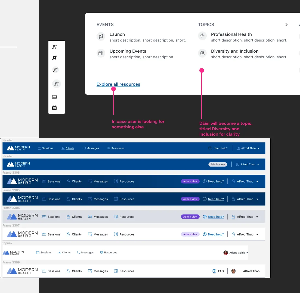Click the Clients person icon in Frame 3307

pos(68,234)
